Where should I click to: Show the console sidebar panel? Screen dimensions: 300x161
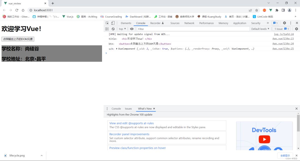click(x=107, y=29)
